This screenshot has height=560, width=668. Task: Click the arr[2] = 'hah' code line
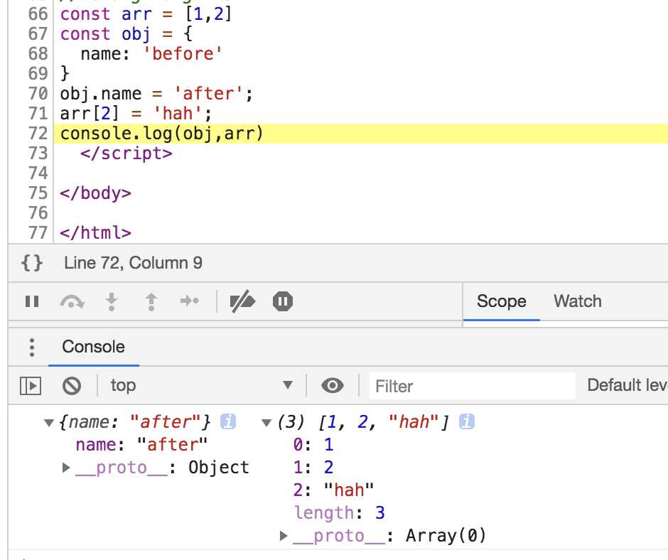click(x=136, y=114)
